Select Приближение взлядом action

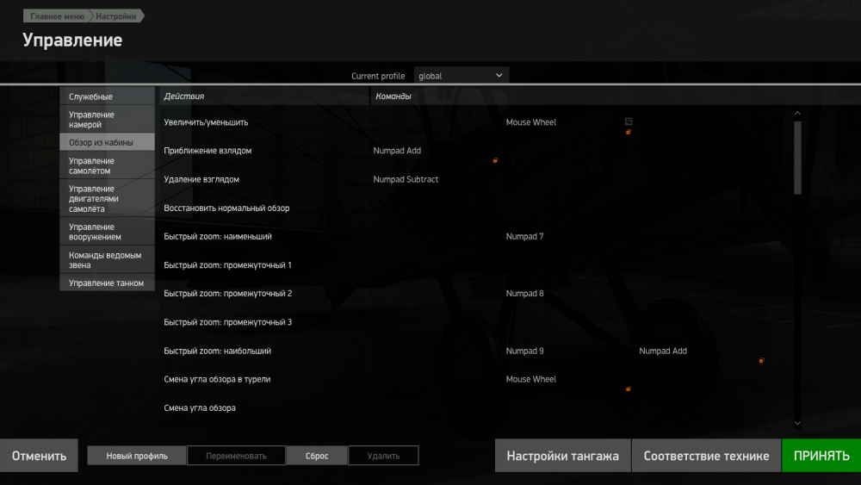208,151
